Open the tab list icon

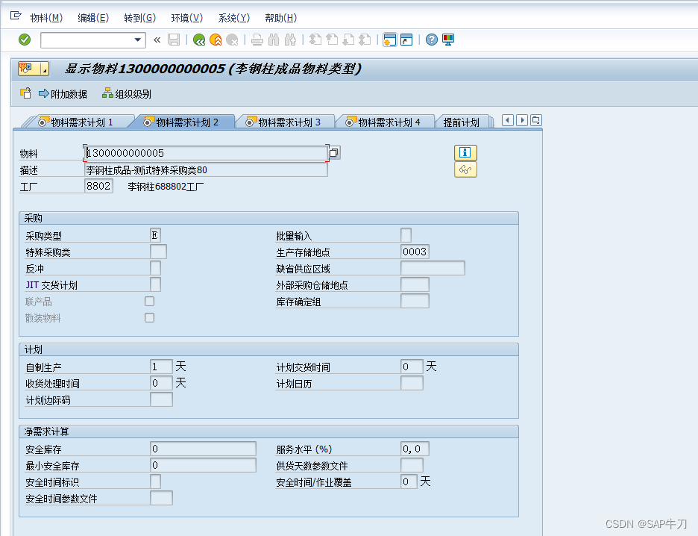(536, 120)
